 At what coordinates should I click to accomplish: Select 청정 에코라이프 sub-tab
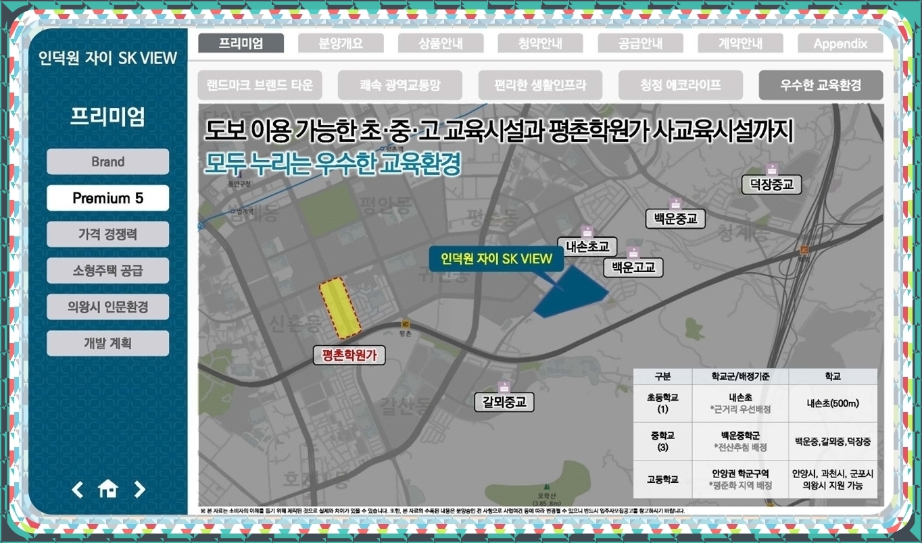[x=681, y=85]
